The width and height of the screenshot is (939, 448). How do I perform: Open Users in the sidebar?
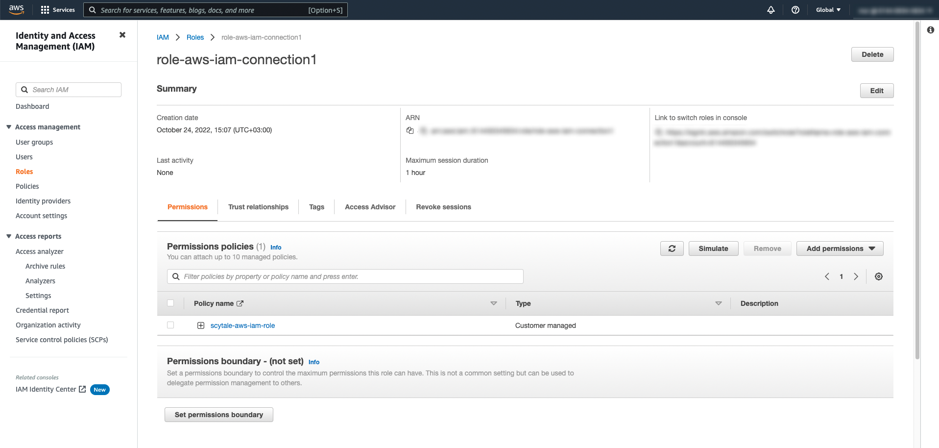click(24, 157)
